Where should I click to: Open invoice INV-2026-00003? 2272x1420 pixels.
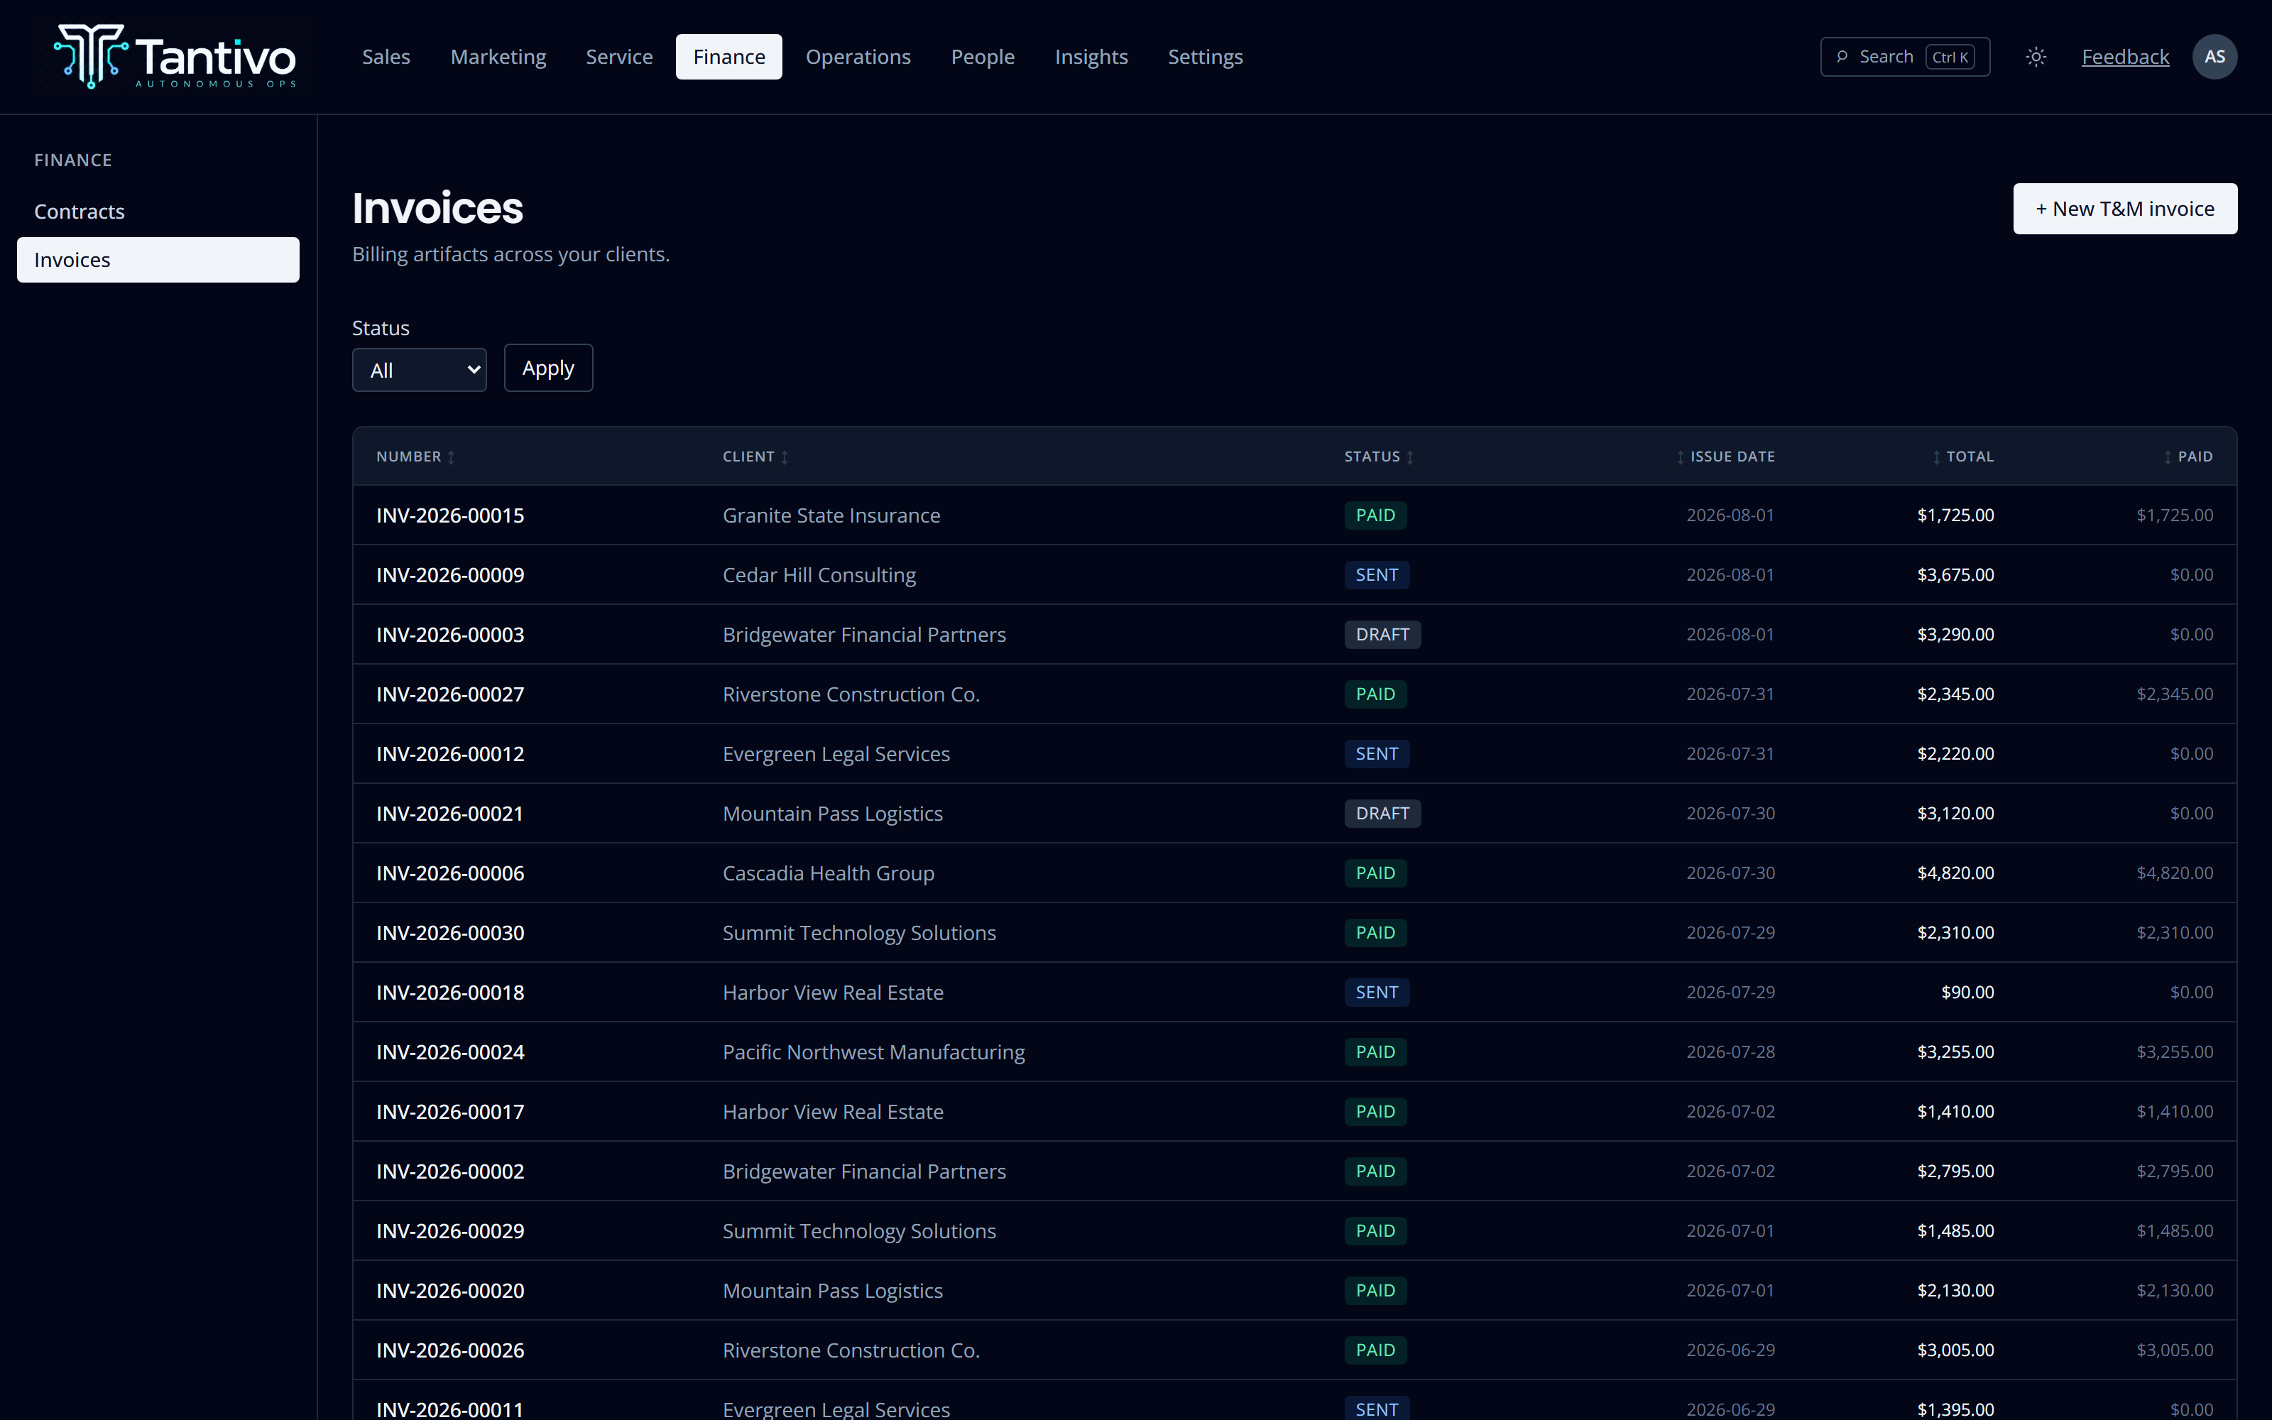pyautogui.click(x=449, y=635)
